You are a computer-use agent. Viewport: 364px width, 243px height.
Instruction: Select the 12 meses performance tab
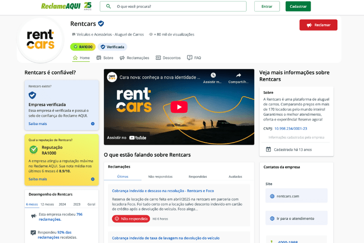(x=47, y=204)
